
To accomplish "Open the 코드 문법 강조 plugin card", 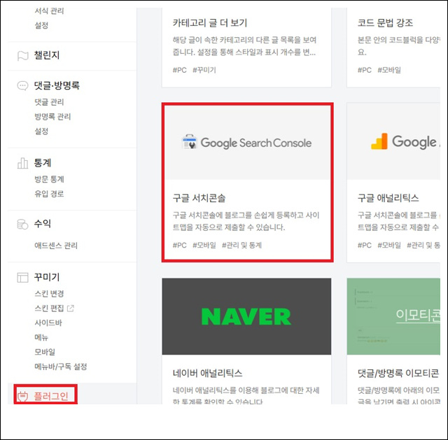I will (x=393, y=47).
